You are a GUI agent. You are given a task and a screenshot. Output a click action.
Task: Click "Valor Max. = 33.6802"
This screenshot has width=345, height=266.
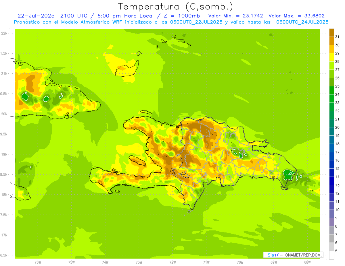[x=296, y=16]
